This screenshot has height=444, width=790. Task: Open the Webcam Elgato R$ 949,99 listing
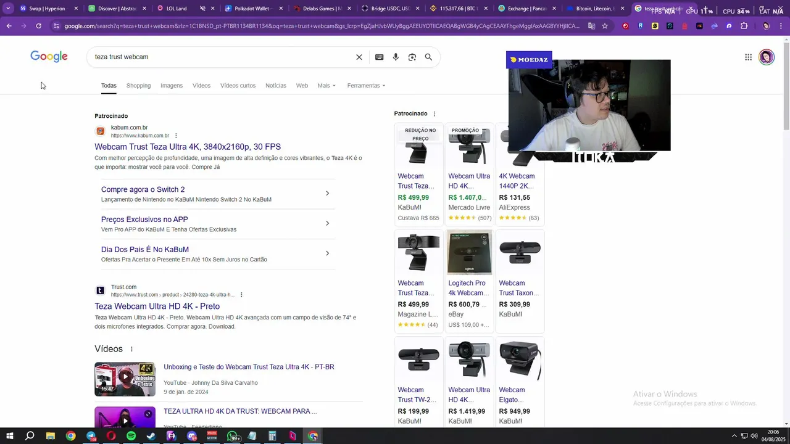pyautogui.click(x=520, y=382)
